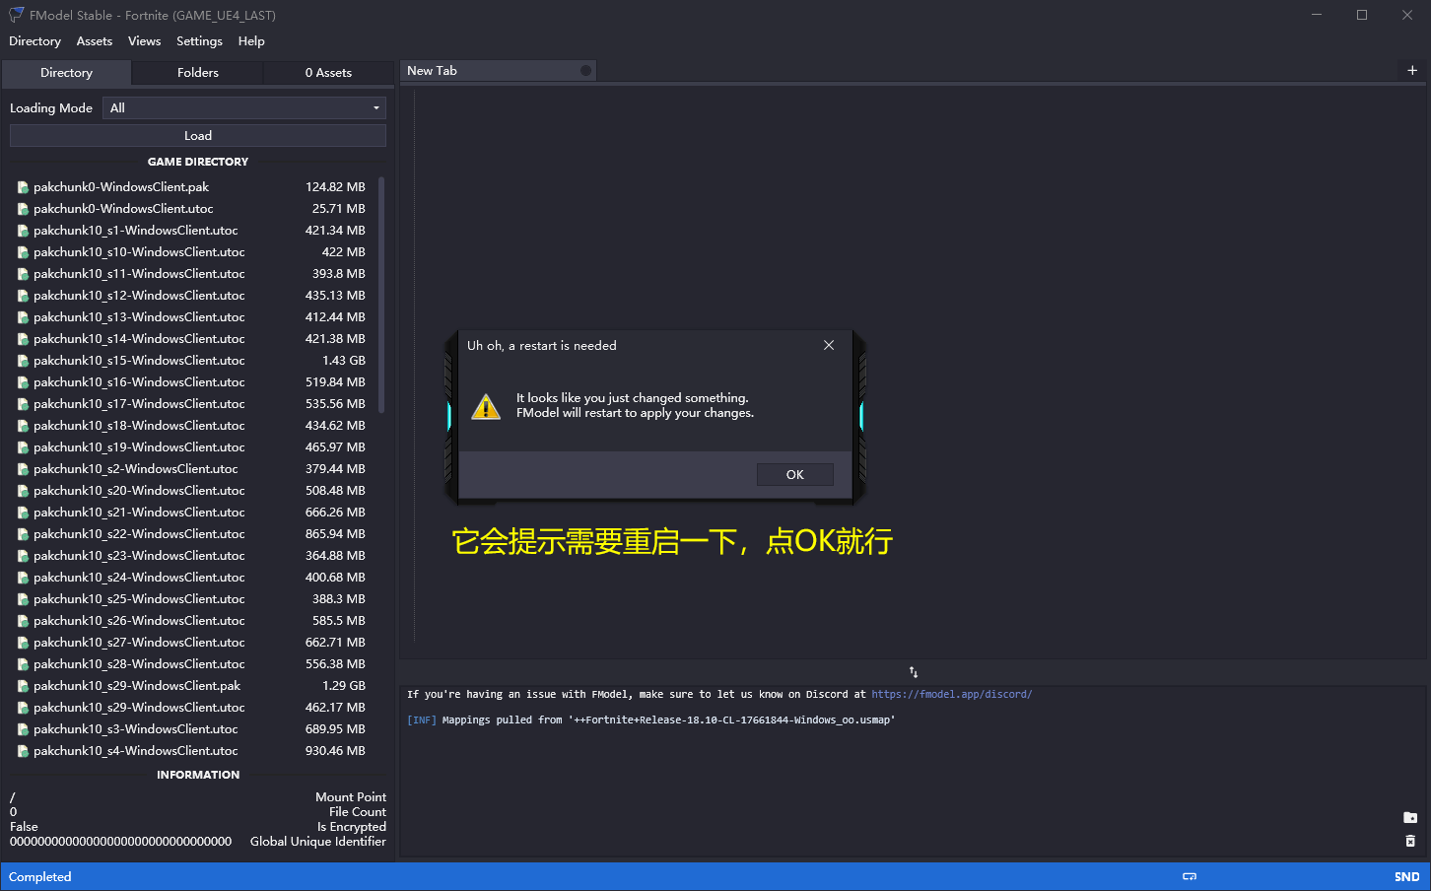Switch to the Folders tab
The width and height of the screenshot is (1431, 891).
tap(198, 73)
